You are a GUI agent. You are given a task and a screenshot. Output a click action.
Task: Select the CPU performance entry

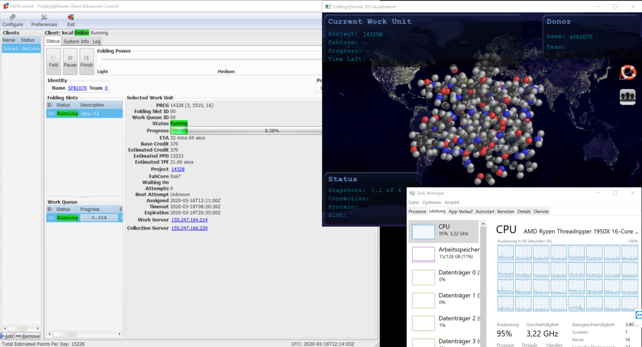pos(444,231)
